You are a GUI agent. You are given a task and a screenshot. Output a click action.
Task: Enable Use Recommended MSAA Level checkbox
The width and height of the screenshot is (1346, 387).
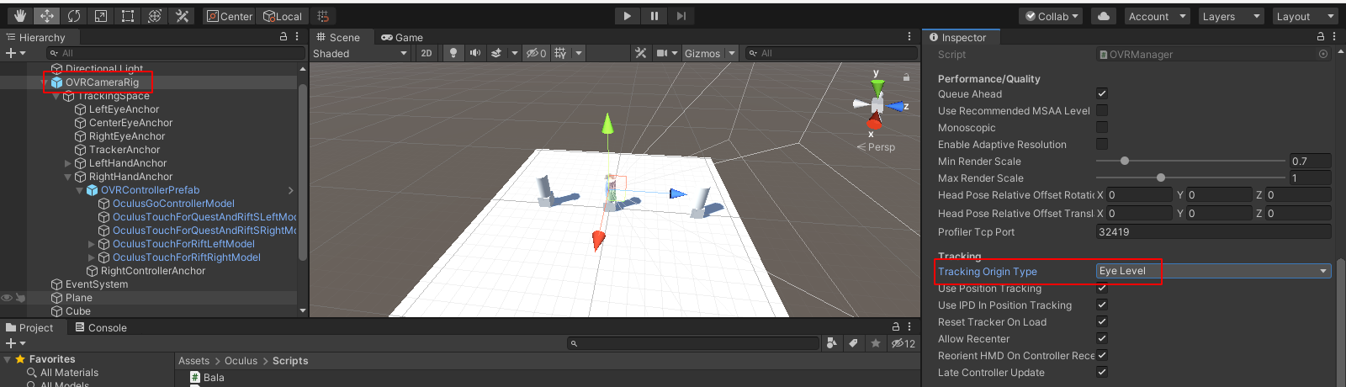tap(1102, 110)
